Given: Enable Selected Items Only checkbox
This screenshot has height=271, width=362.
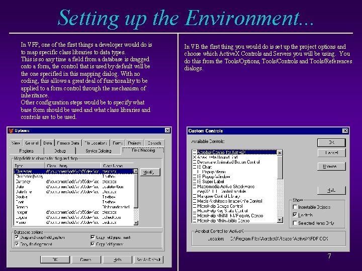Looking at the screenshot, I should tap(295, 223).
